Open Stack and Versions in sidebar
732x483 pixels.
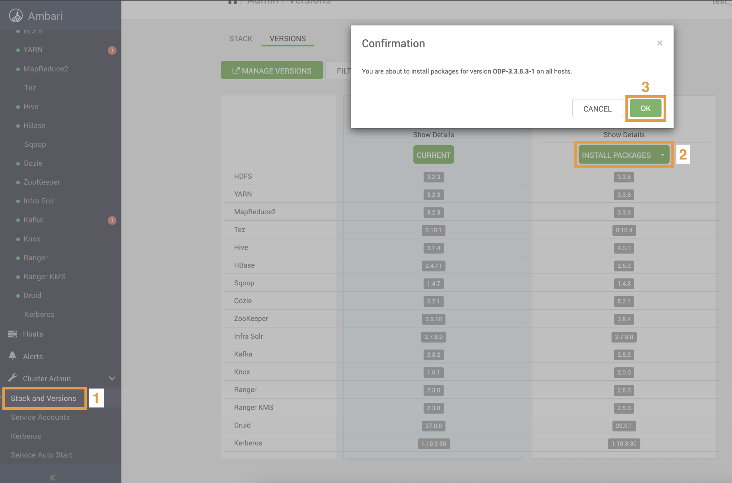(x=43, y=398)
